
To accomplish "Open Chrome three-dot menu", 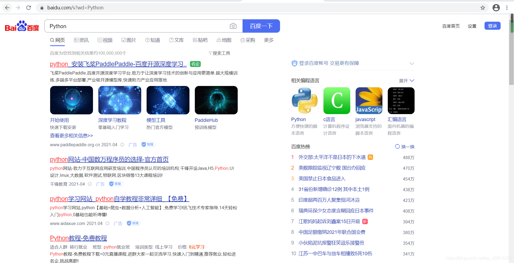I will coord(507,8).
